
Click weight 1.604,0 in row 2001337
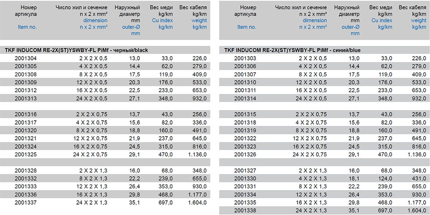pos(197,203)
